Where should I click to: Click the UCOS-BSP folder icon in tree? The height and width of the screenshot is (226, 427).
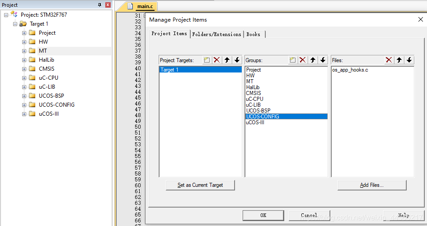(32, 95)
